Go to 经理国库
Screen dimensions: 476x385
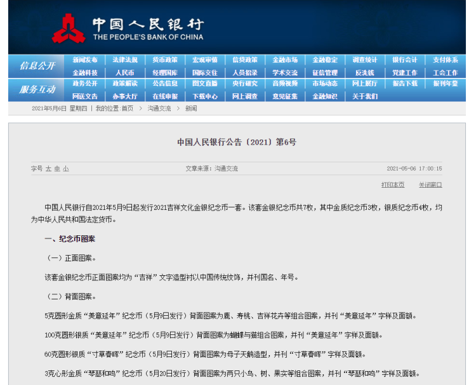[165, 73]
